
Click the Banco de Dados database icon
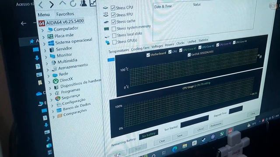point(59,110)
